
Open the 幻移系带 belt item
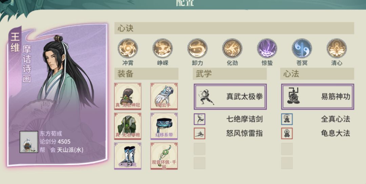(x=164, y=126)
